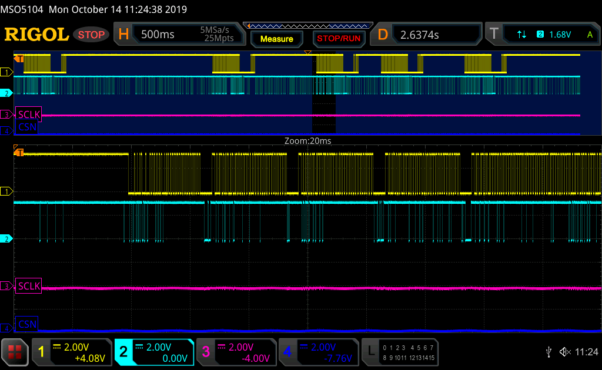Viewport: 602px width, 370px height.
Task: Click channel 2 offset 0.00V value
Action: tap(175, 358)
